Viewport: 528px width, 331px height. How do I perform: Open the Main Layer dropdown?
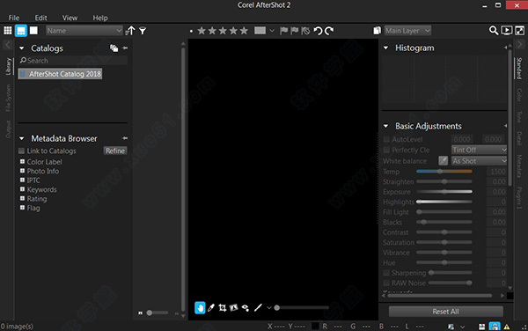coord(407,31)
